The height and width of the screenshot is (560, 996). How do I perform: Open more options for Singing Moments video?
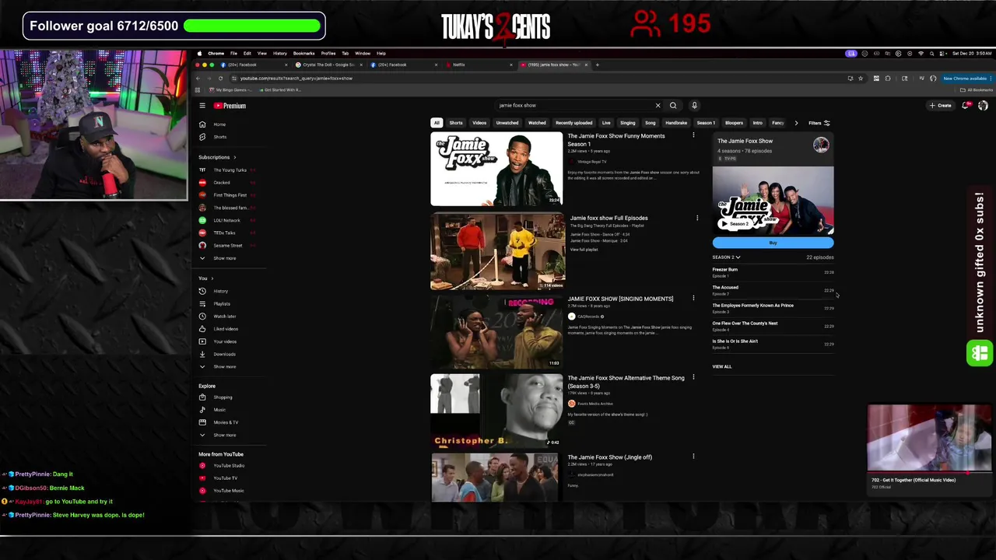pos(693,299)
